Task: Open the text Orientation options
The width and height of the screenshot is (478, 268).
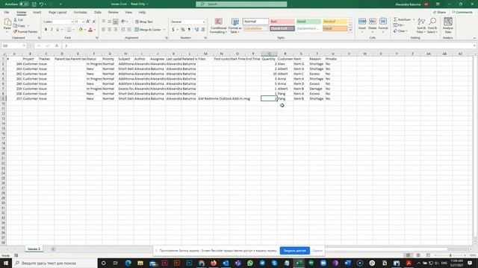Action: 124,22
